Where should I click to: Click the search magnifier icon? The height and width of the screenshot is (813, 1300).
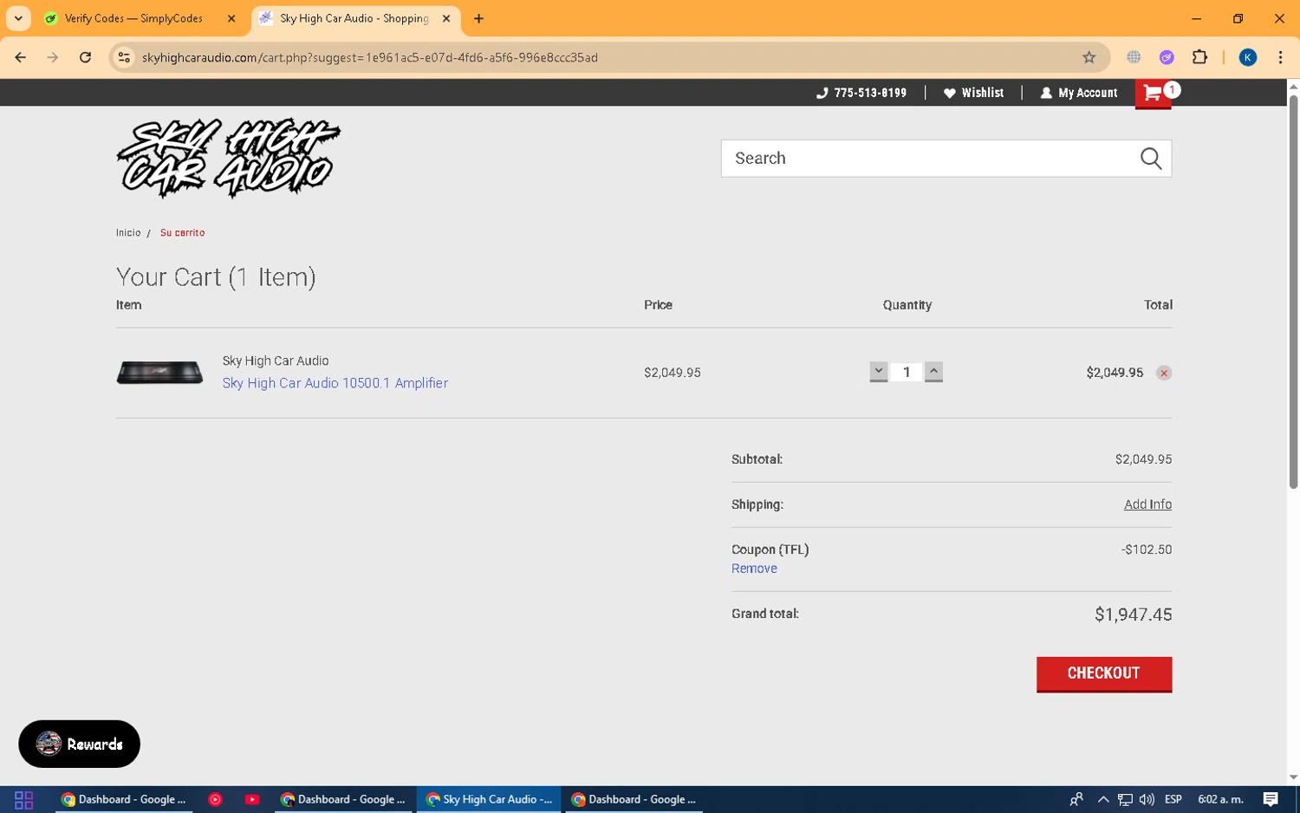(x=1150, y=159)
